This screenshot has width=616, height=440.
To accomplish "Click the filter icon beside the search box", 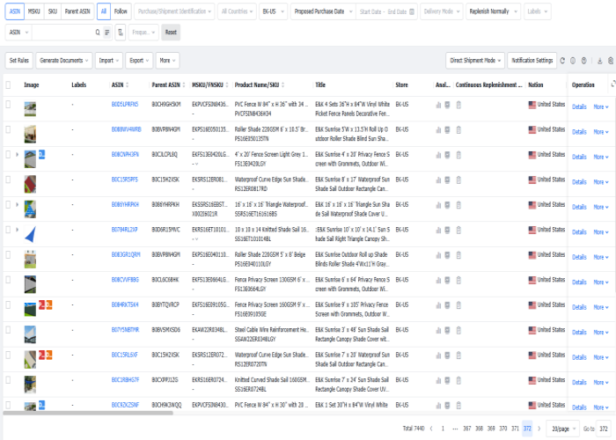I will pyautogui.click(x=121, y=33).
